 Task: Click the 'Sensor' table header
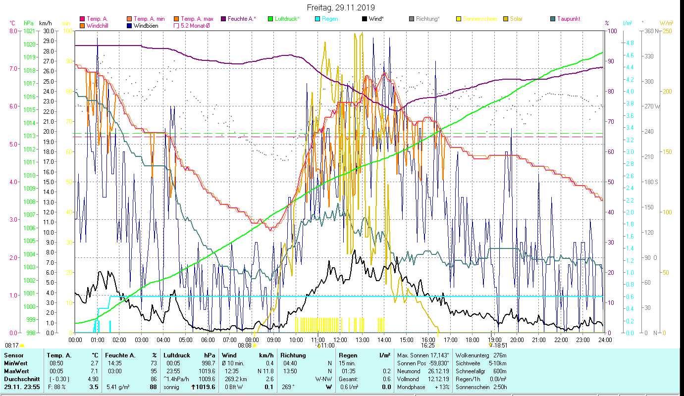click(x=13, y=355)
